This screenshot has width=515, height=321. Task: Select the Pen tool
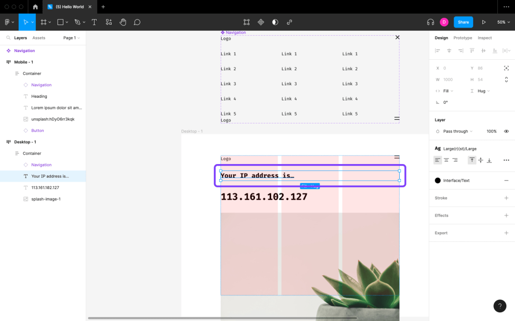click(x=78, y=22)
